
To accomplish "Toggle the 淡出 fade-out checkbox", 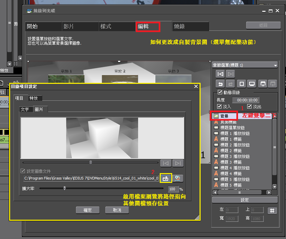I will click(250, 106).
